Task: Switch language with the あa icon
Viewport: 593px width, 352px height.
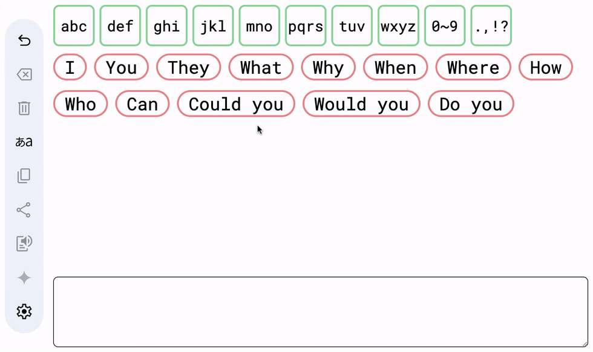Action: coord(24,142)
